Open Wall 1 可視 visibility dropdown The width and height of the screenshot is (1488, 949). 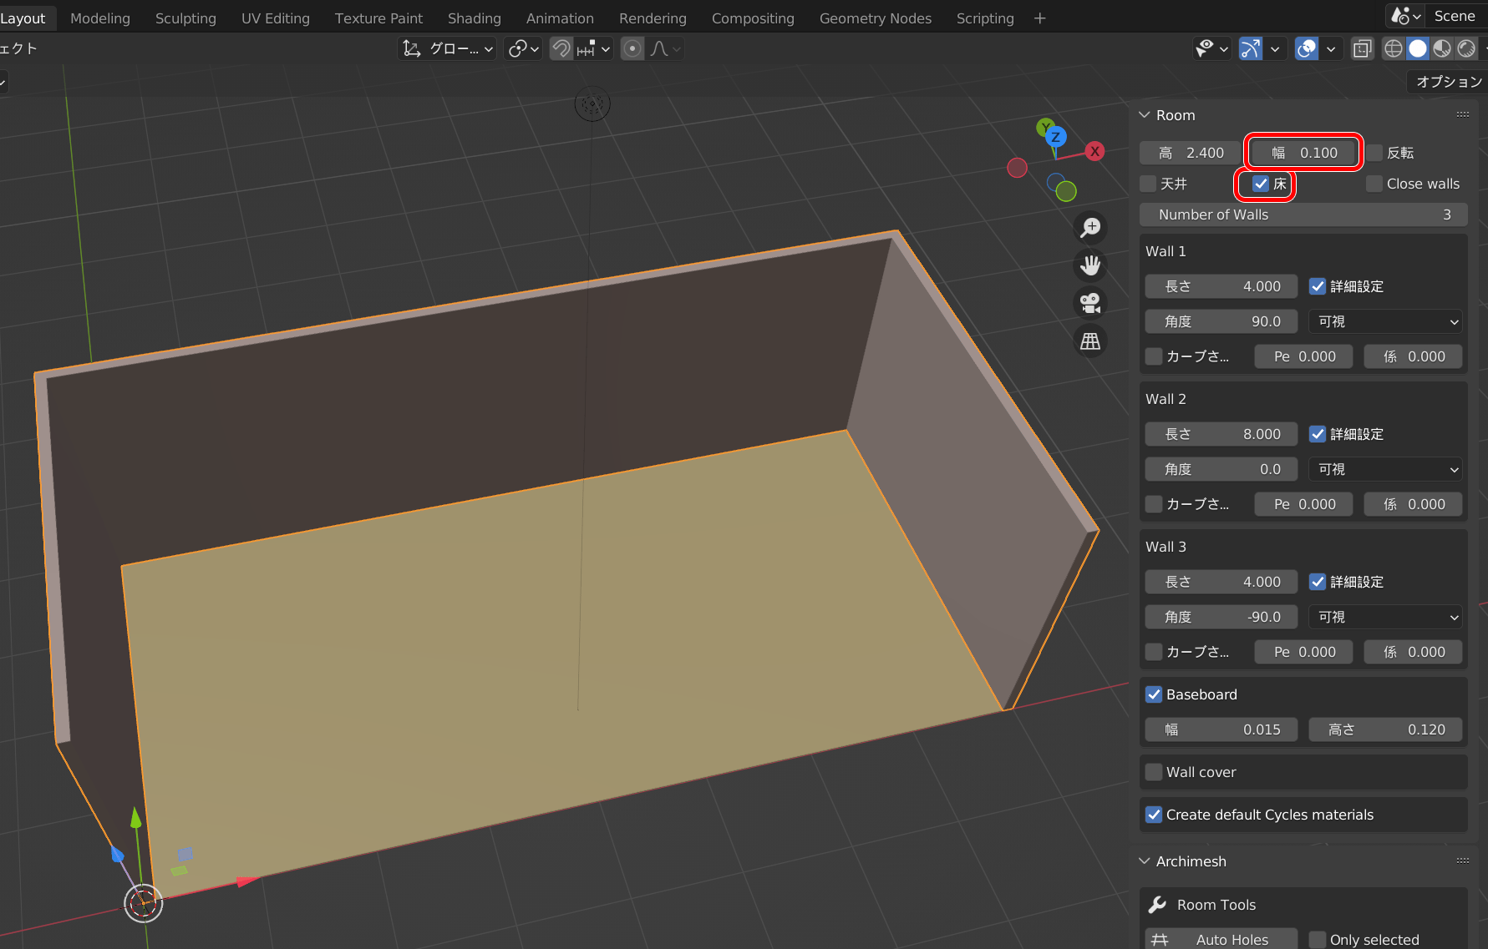point(1384,321)
